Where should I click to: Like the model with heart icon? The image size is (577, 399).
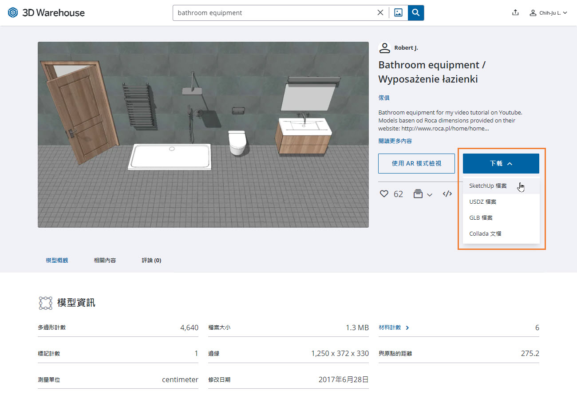384,194
